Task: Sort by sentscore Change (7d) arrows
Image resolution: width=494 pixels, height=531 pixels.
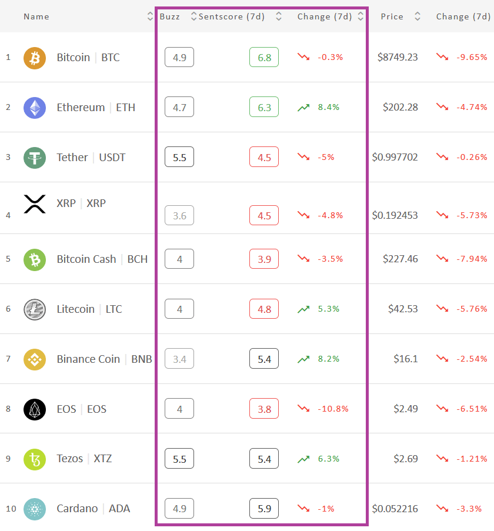Action: pyautogui.click(x=361, y=16)
